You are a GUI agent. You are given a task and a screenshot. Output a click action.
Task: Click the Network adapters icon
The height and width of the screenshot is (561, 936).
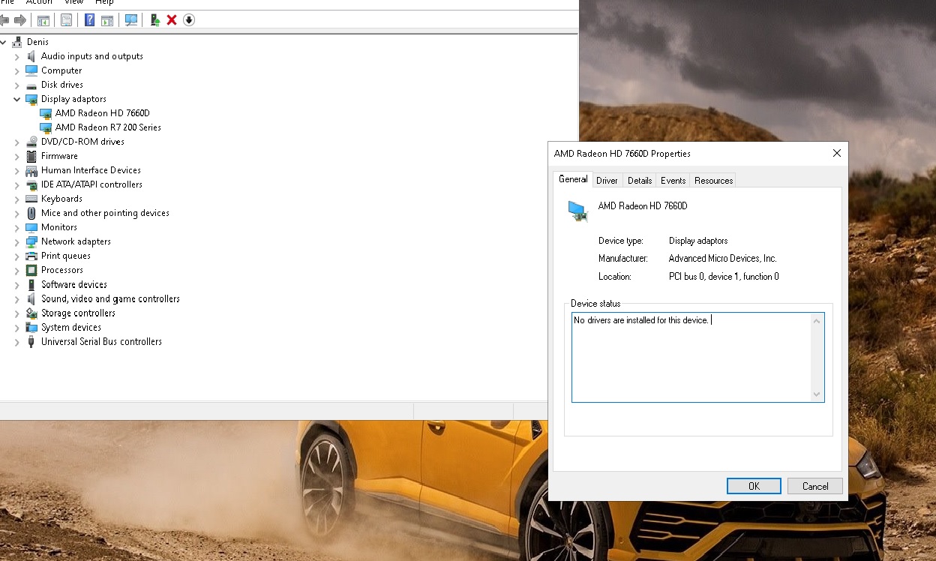pyautogui.click(x=31, y=241)
